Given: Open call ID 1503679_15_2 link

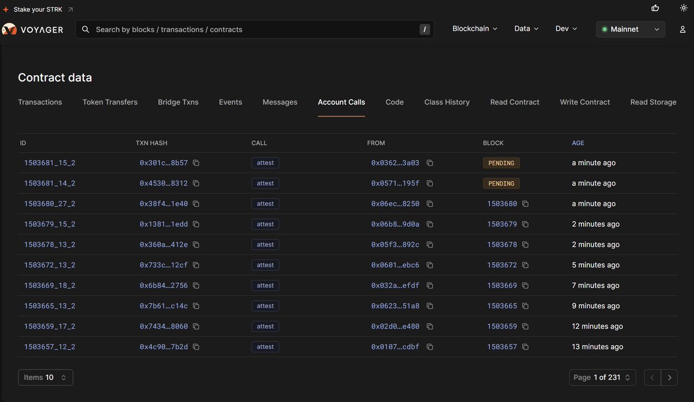Looking at the screenshot, I should pos(50,224).
